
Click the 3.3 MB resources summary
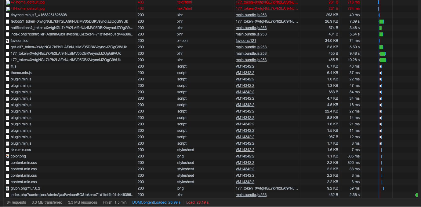pyautogui.click(x=82, y=202)
